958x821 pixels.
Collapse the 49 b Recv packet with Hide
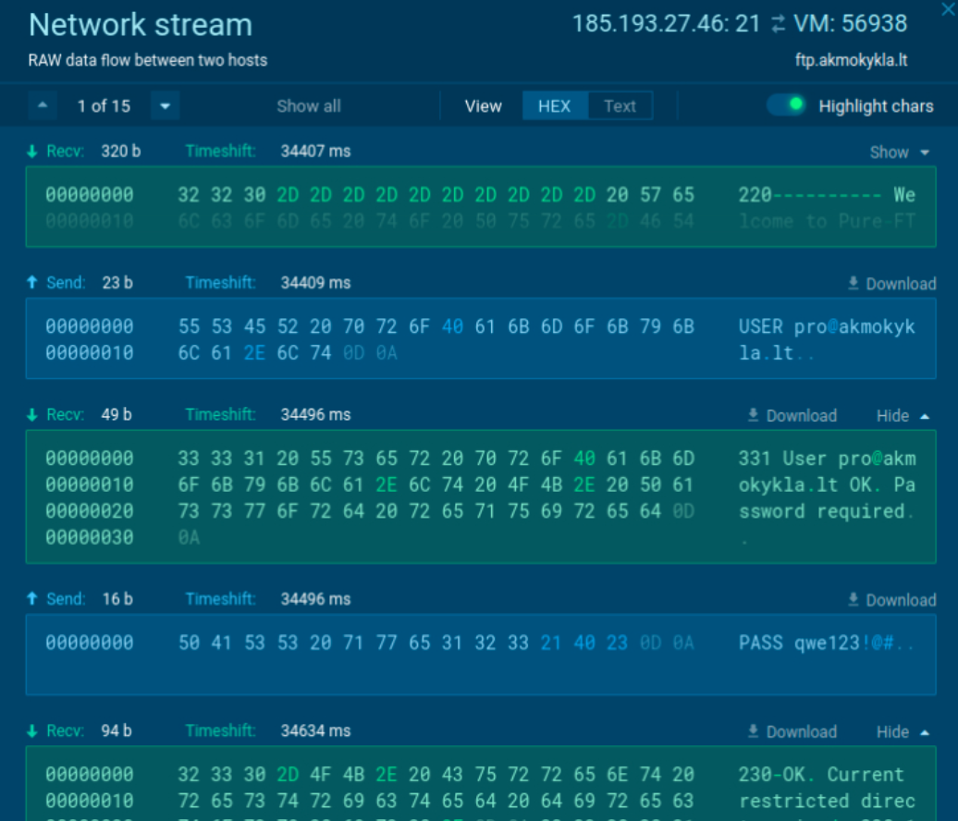903,416
